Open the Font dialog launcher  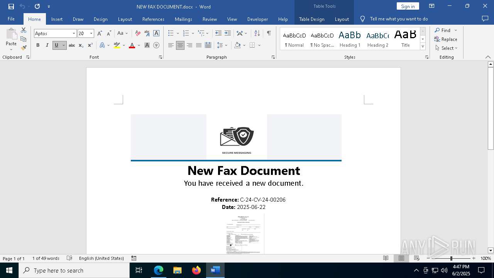pyautogui.click(x=161, y=57)
